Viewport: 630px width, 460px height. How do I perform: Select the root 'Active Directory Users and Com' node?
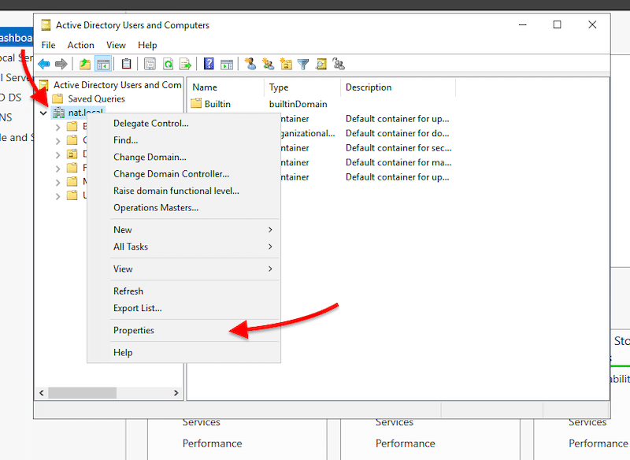pos(117,85)
